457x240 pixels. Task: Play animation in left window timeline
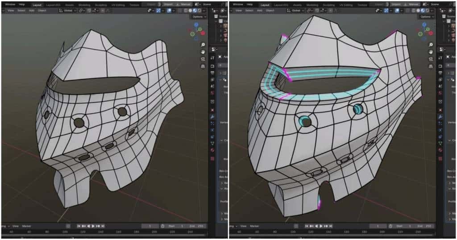pyautogui.click(x=93, y=226)
